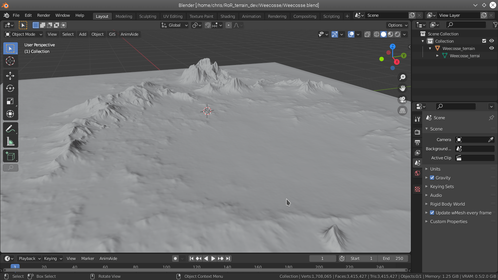This screenshot has width=498, height=280.
Task: Toggle the Collection checkbox in the outliner
Action: point(484,41)
